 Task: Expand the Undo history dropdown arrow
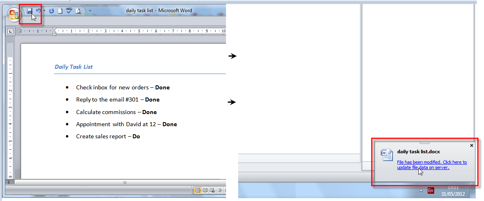pyautogui.click(x=44, y=11)
